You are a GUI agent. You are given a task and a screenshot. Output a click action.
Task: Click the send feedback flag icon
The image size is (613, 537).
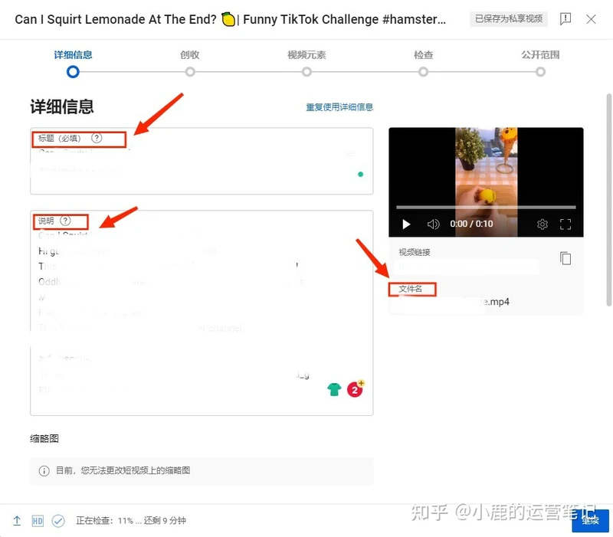point(565,18)
